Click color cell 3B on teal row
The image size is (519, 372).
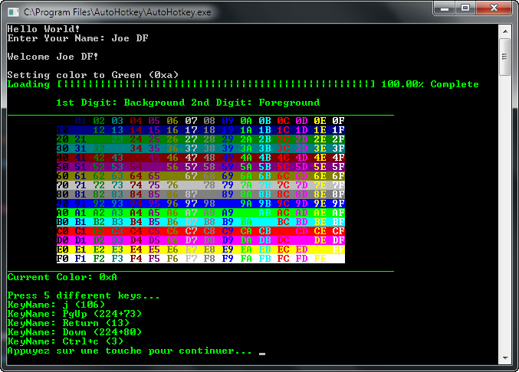click(x=264, y=148)
